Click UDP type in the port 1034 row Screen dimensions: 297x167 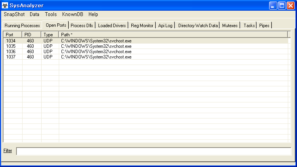48,41
